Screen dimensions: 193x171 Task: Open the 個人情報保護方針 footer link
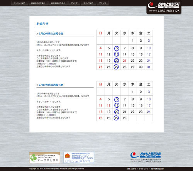157,169
